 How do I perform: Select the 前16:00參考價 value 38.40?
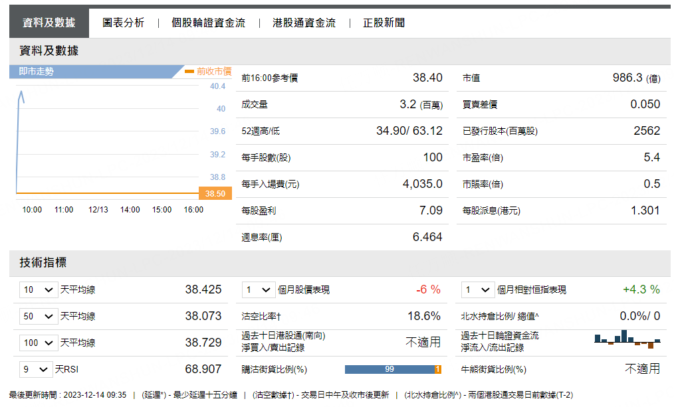click(x=427, y=78)
